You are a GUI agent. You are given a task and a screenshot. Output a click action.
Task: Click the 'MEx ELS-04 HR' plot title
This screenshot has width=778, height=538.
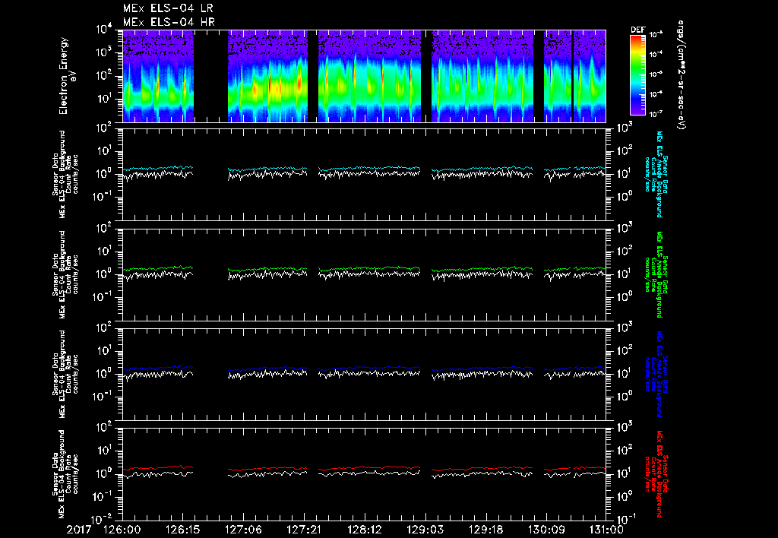[x=169, y=22]
